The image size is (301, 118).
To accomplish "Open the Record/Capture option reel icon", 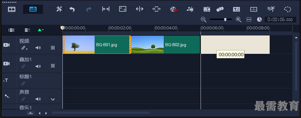I will [174, 9].
